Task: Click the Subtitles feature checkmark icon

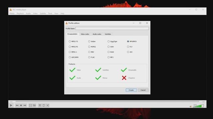Action: point(98,70)
